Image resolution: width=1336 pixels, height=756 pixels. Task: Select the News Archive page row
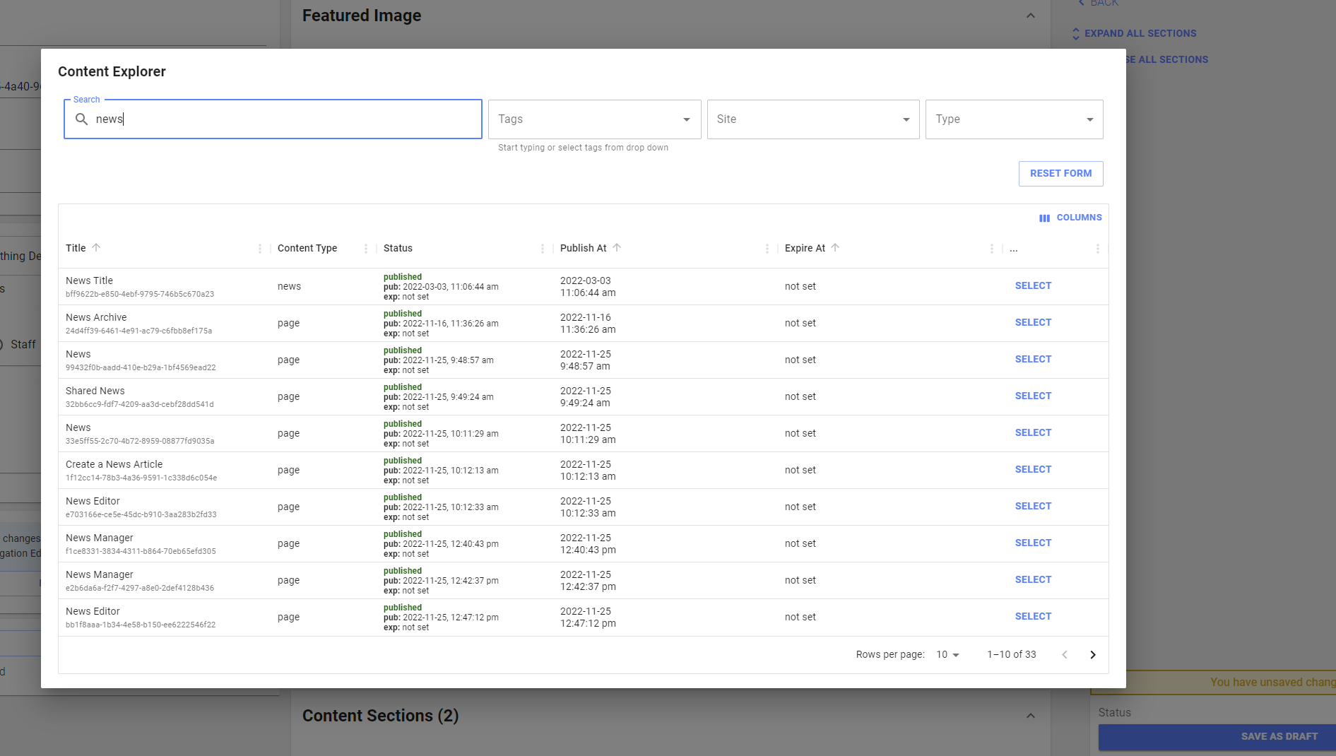(x=1033, y=322)
